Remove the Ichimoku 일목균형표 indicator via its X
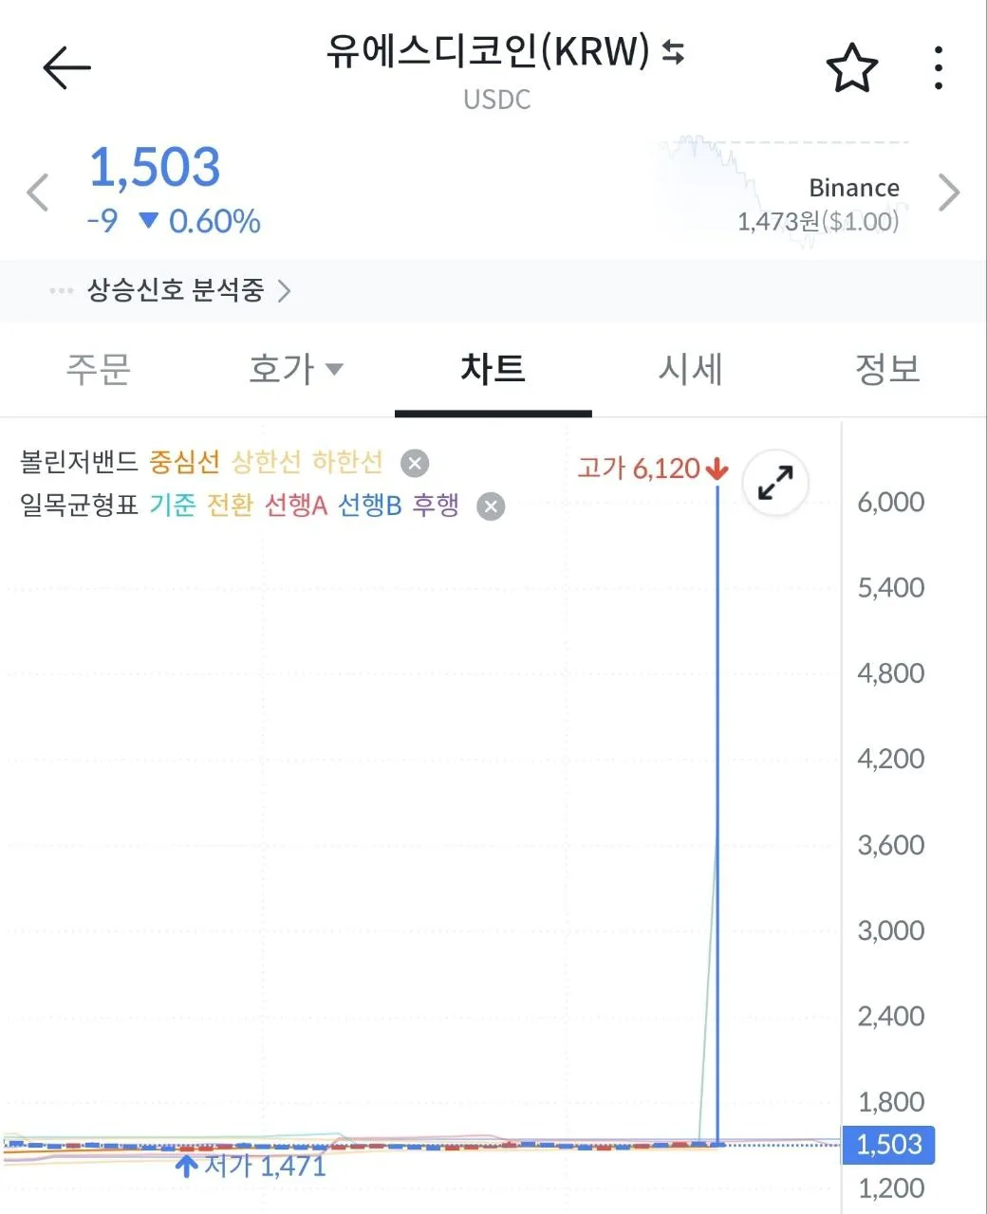Viewport: 987px width, 1214px height. pos(491,506)
